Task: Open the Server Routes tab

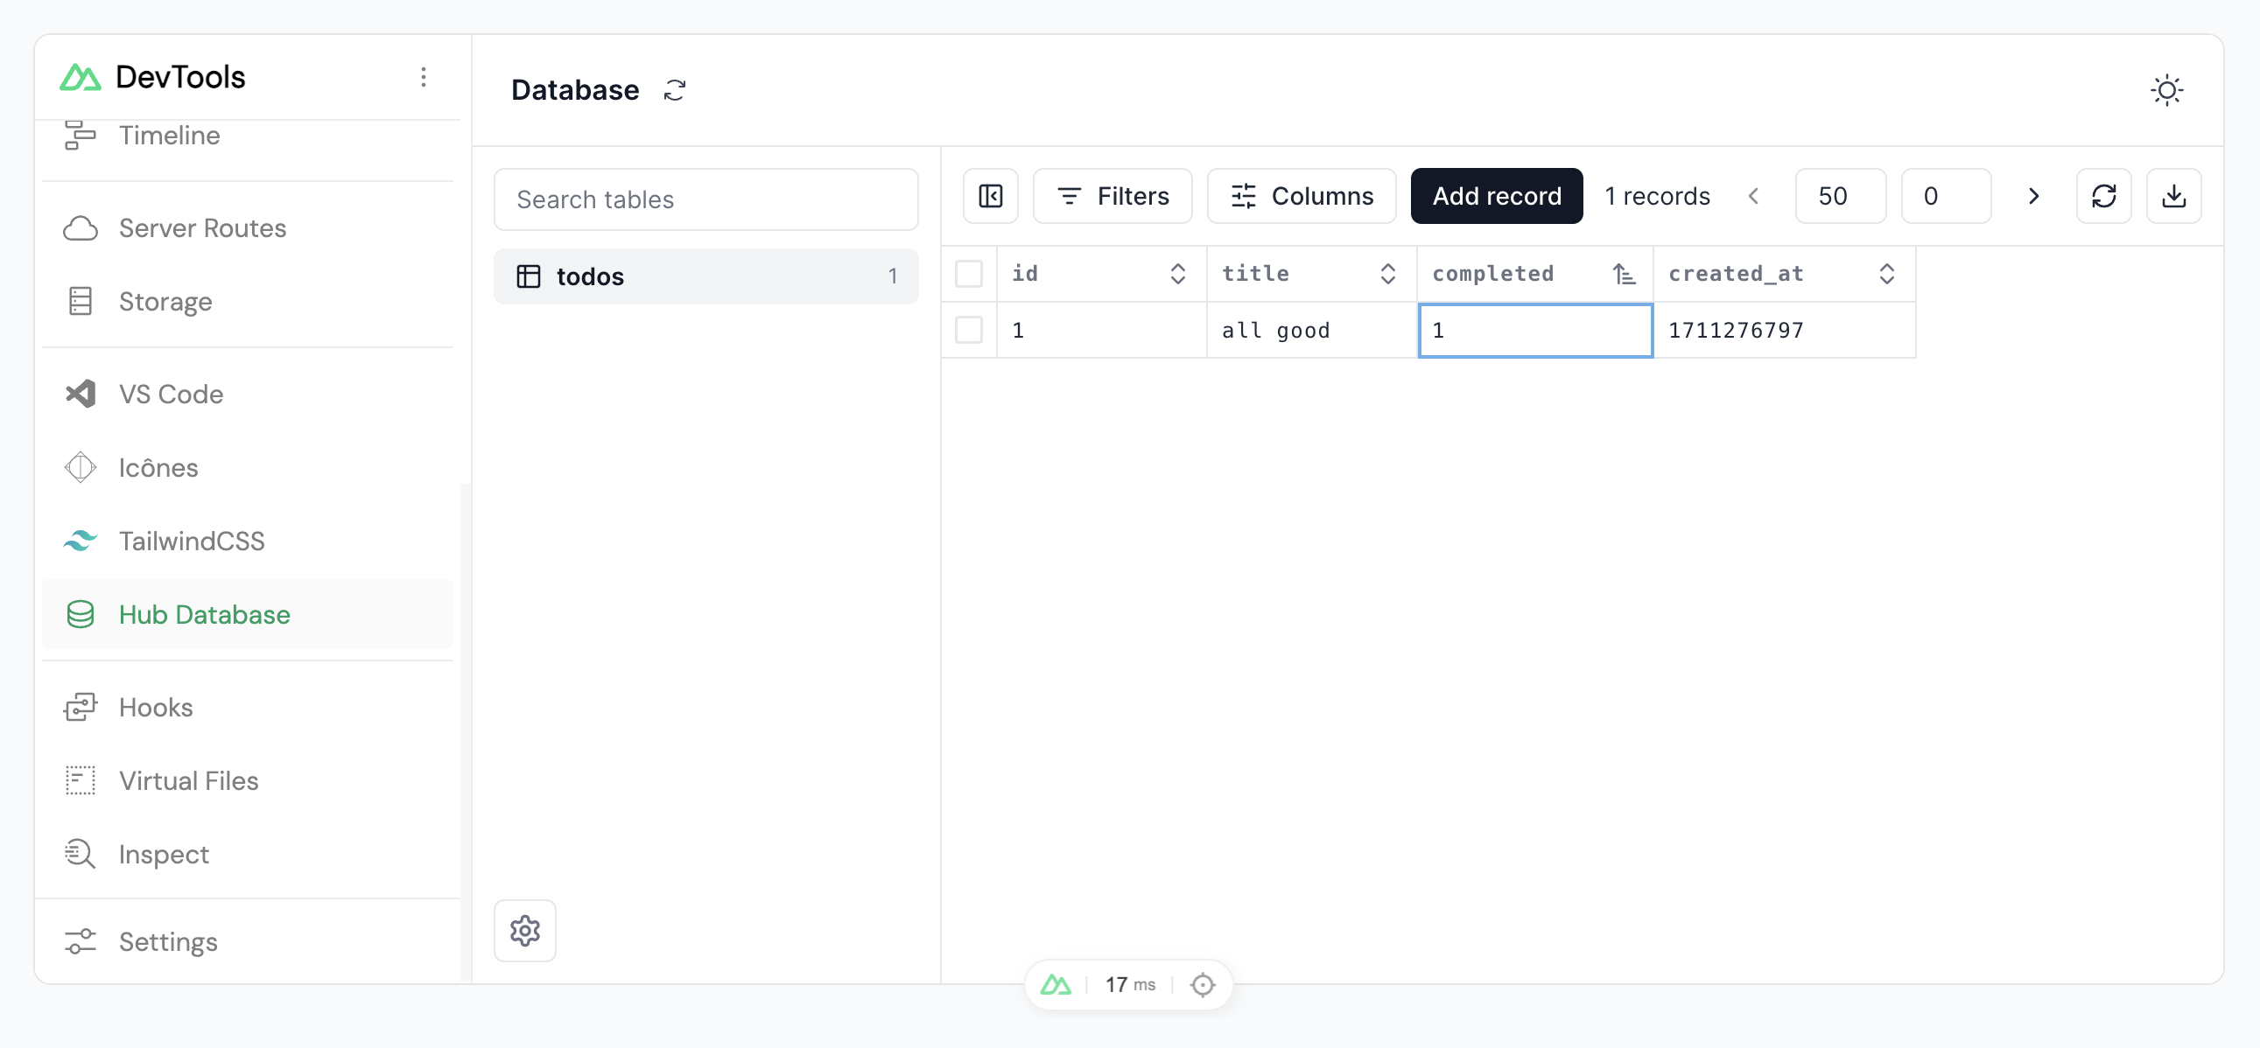Action: pyautogui.click(x=248, y=228)
